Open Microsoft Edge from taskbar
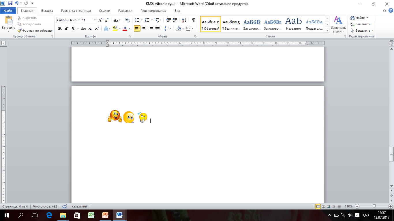The height and width of the screenshot is (221, 394). 49,215
